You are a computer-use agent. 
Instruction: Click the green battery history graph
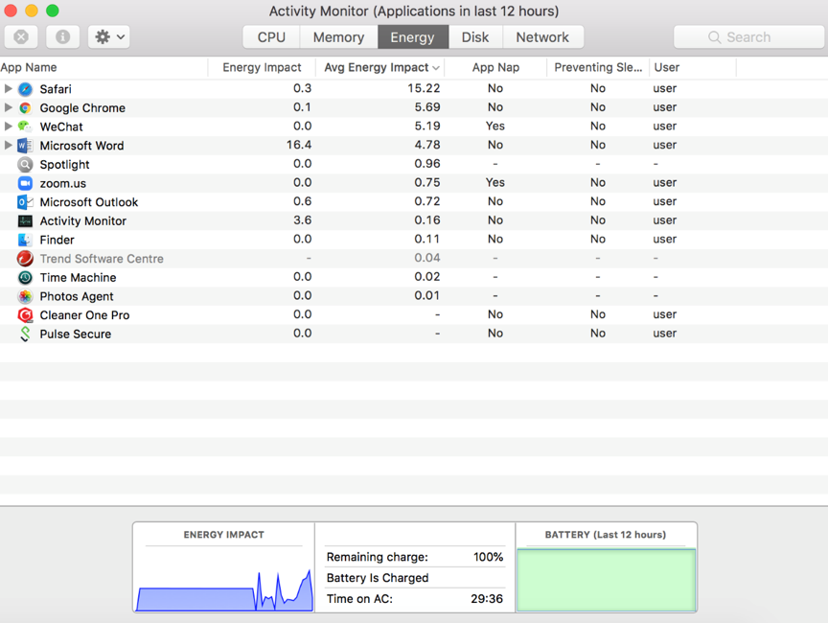click(606, 579)
